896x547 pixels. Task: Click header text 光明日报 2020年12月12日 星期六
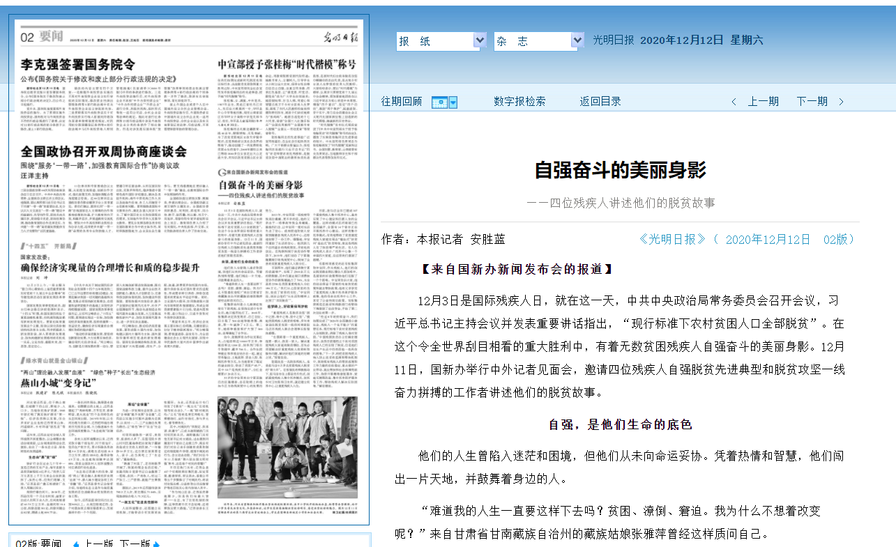pyautogui.click(x=678, y=40)
